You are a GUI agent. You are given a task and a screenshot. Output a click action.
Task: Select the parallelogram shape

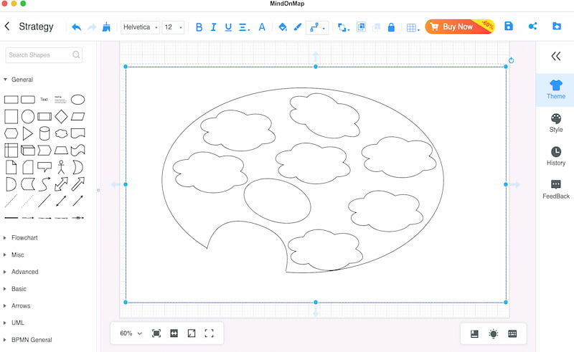77,117
